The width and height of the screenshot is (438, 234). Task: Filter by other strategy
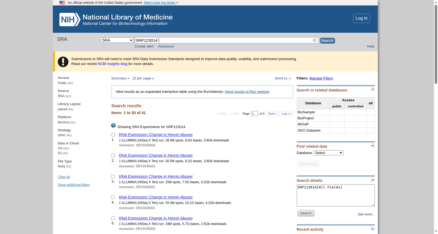61,135
